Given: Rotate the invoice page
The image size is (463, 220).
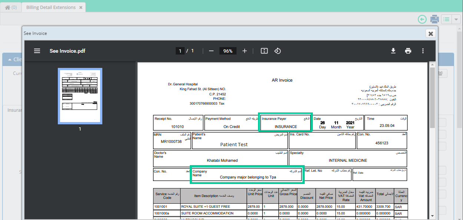Looking at the screenshot, I should 278,51.
